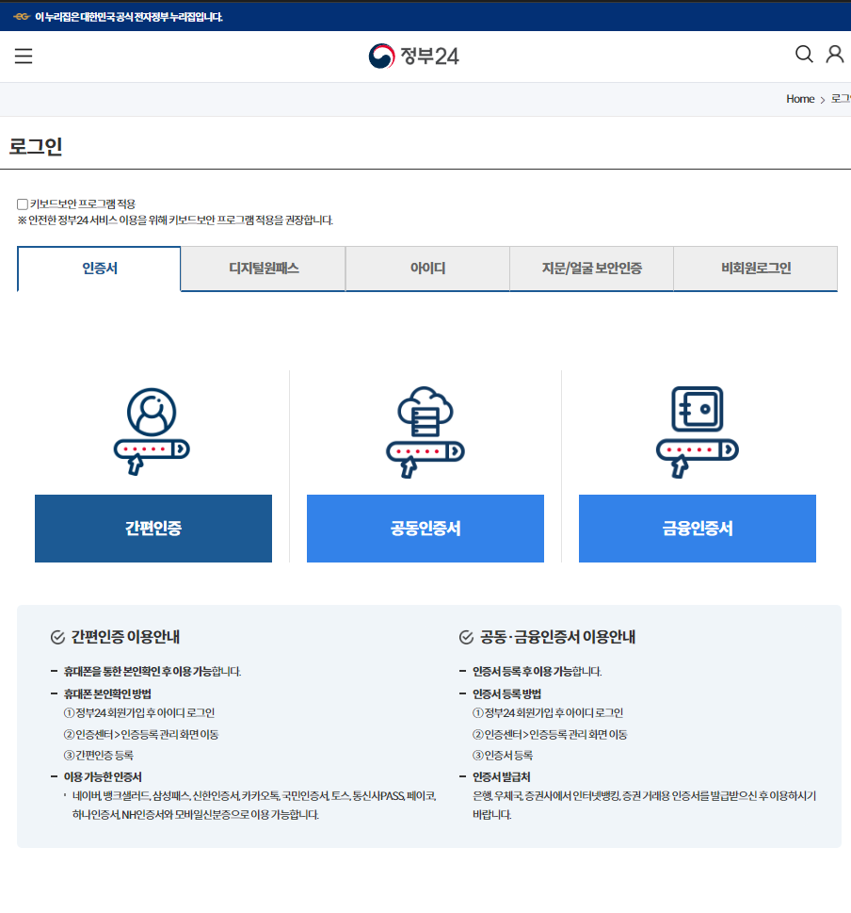Switch to the 디지털원패스 tab

pyautogui.click(x=262, y=269)
